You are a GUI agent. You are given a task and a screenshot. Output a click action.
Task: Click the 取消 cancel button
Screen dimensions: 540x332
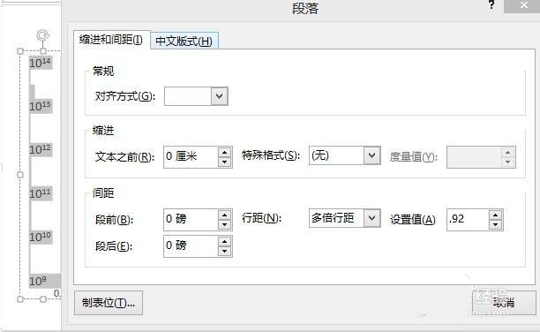[x=504, y=302]
